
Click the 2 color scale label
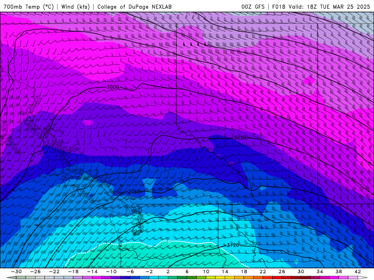pos(168,272)
